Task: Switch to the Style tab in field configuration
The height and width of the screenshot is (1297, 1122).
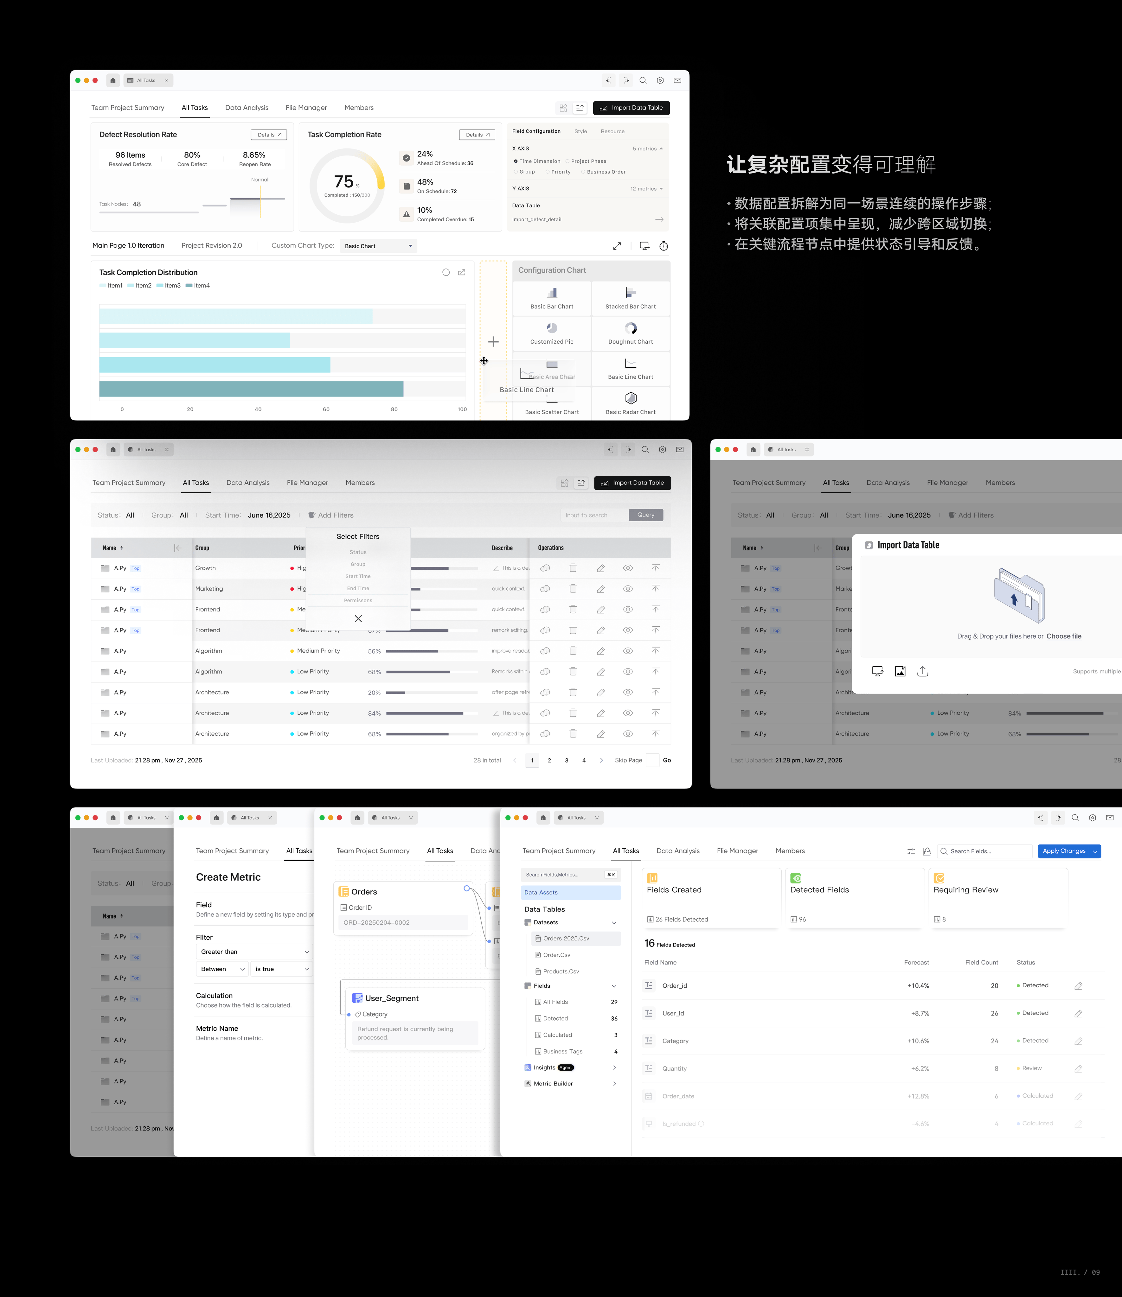Action: [581, 131]
